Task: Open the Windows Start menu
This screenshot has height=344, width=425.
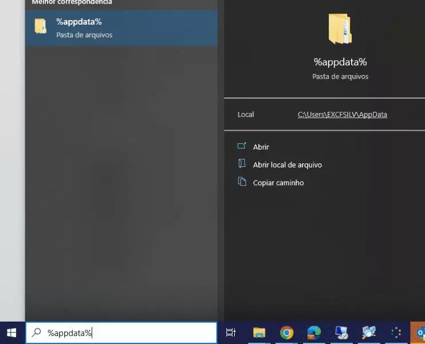Action: click(x=11, y=333)
